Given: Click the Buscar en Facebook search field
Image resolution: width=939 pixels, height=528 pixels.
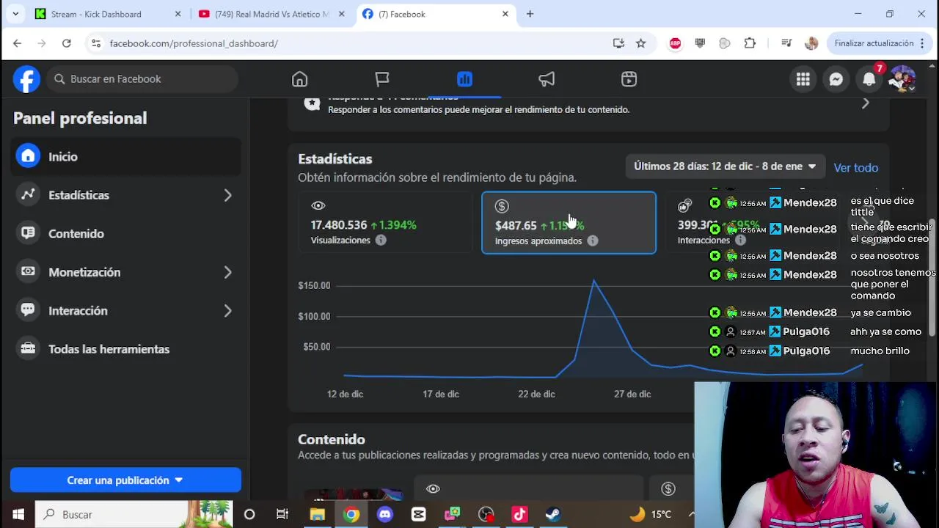Looking at the screenshot, I should point(143,79).
